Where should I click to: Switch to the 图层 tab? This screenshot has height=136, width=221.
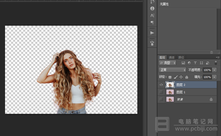162,57
